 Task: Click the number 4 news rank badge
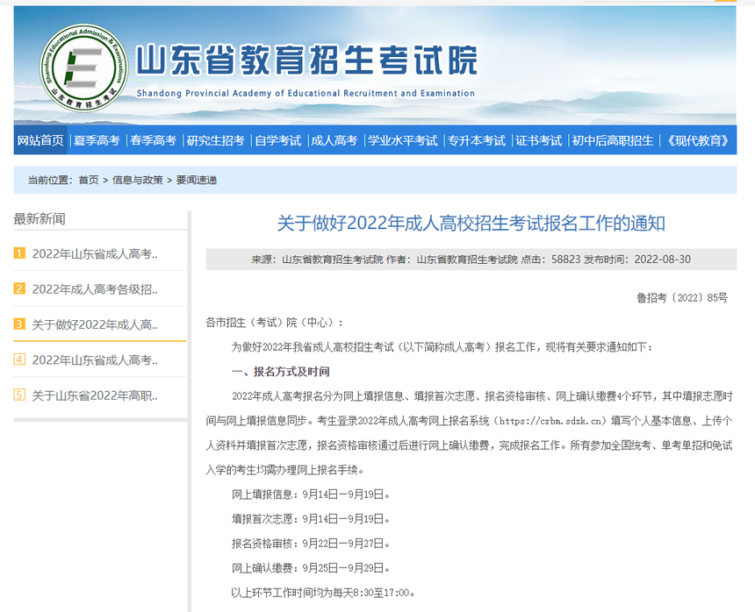(19, 359)
